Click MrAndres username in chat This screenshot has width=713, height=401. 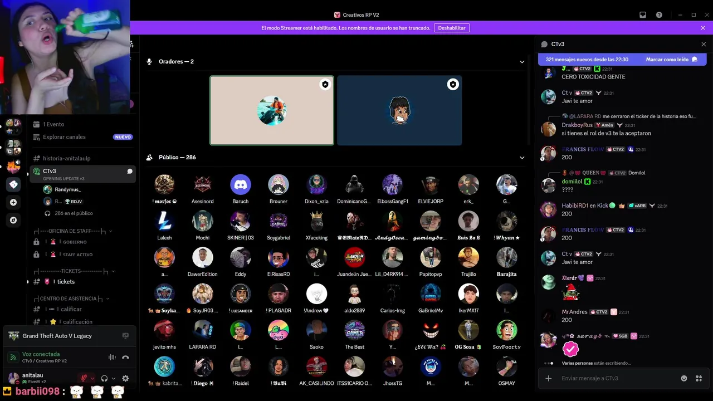[x=574, y=312]
